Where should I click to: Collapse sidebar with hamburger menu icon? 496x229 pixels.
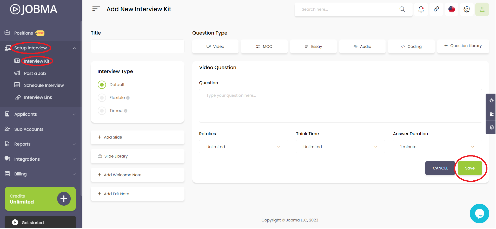pyautogui.click(x=96, y=9)
